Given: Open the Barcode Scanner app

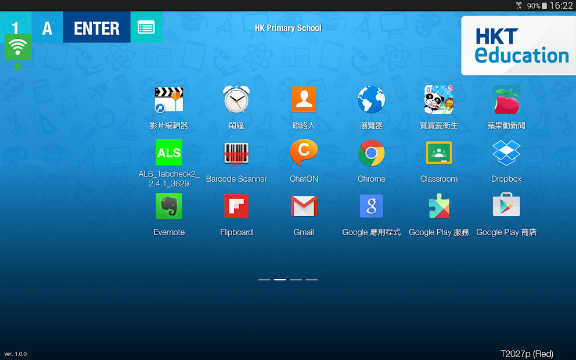Looking at the screenshot, I should pyautogui.click(x=236, y=153).
